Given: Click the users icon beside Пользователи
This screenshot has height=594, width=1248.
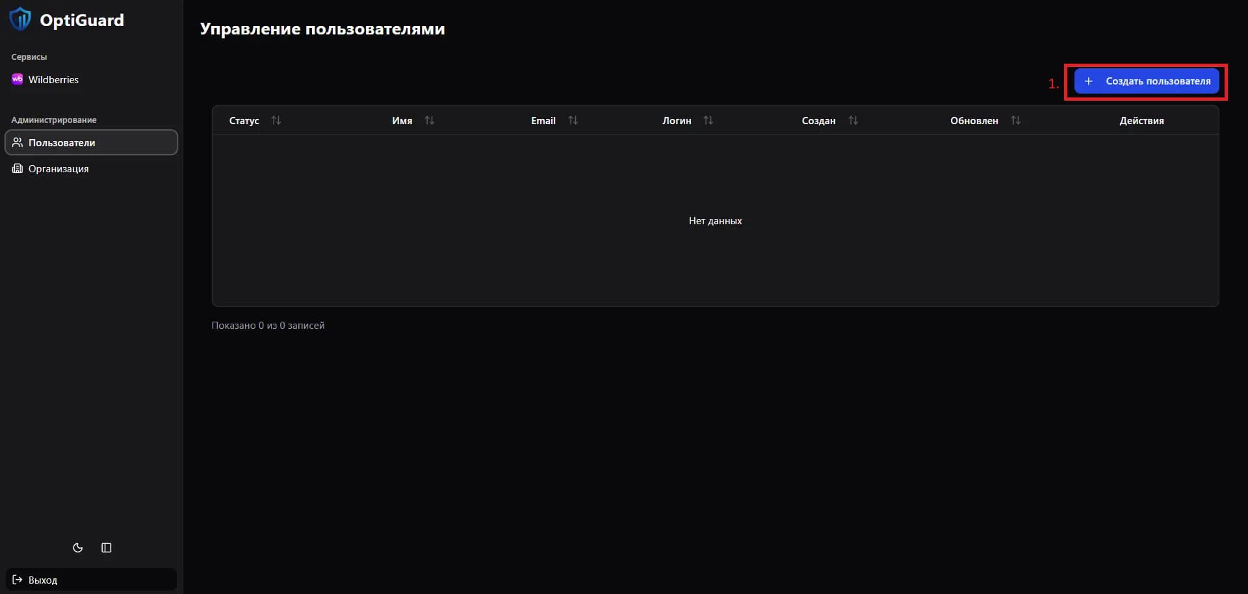Looking at the screenshot, I should [x=18, y=142].
